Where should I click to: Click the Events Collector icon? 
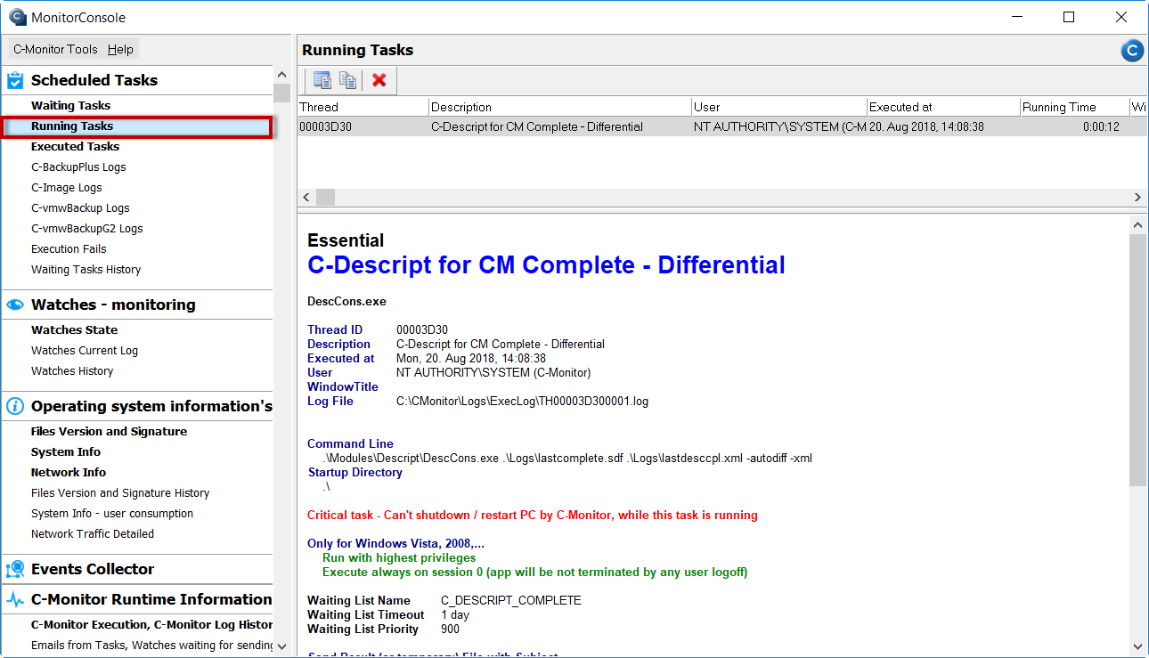(15, 569)
